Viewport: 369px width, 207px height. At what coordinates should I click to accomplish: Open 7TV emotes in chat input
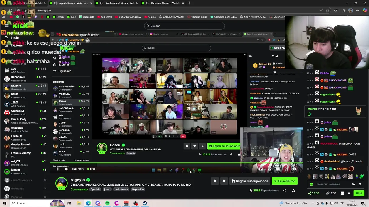[353, 184]
